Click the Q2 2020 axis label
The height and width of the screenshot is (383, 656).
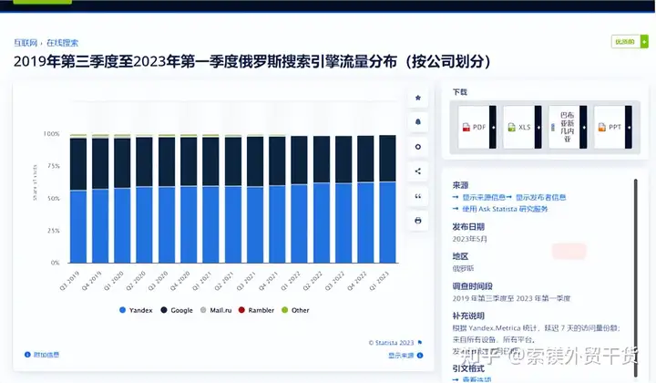tap(136, 281)
